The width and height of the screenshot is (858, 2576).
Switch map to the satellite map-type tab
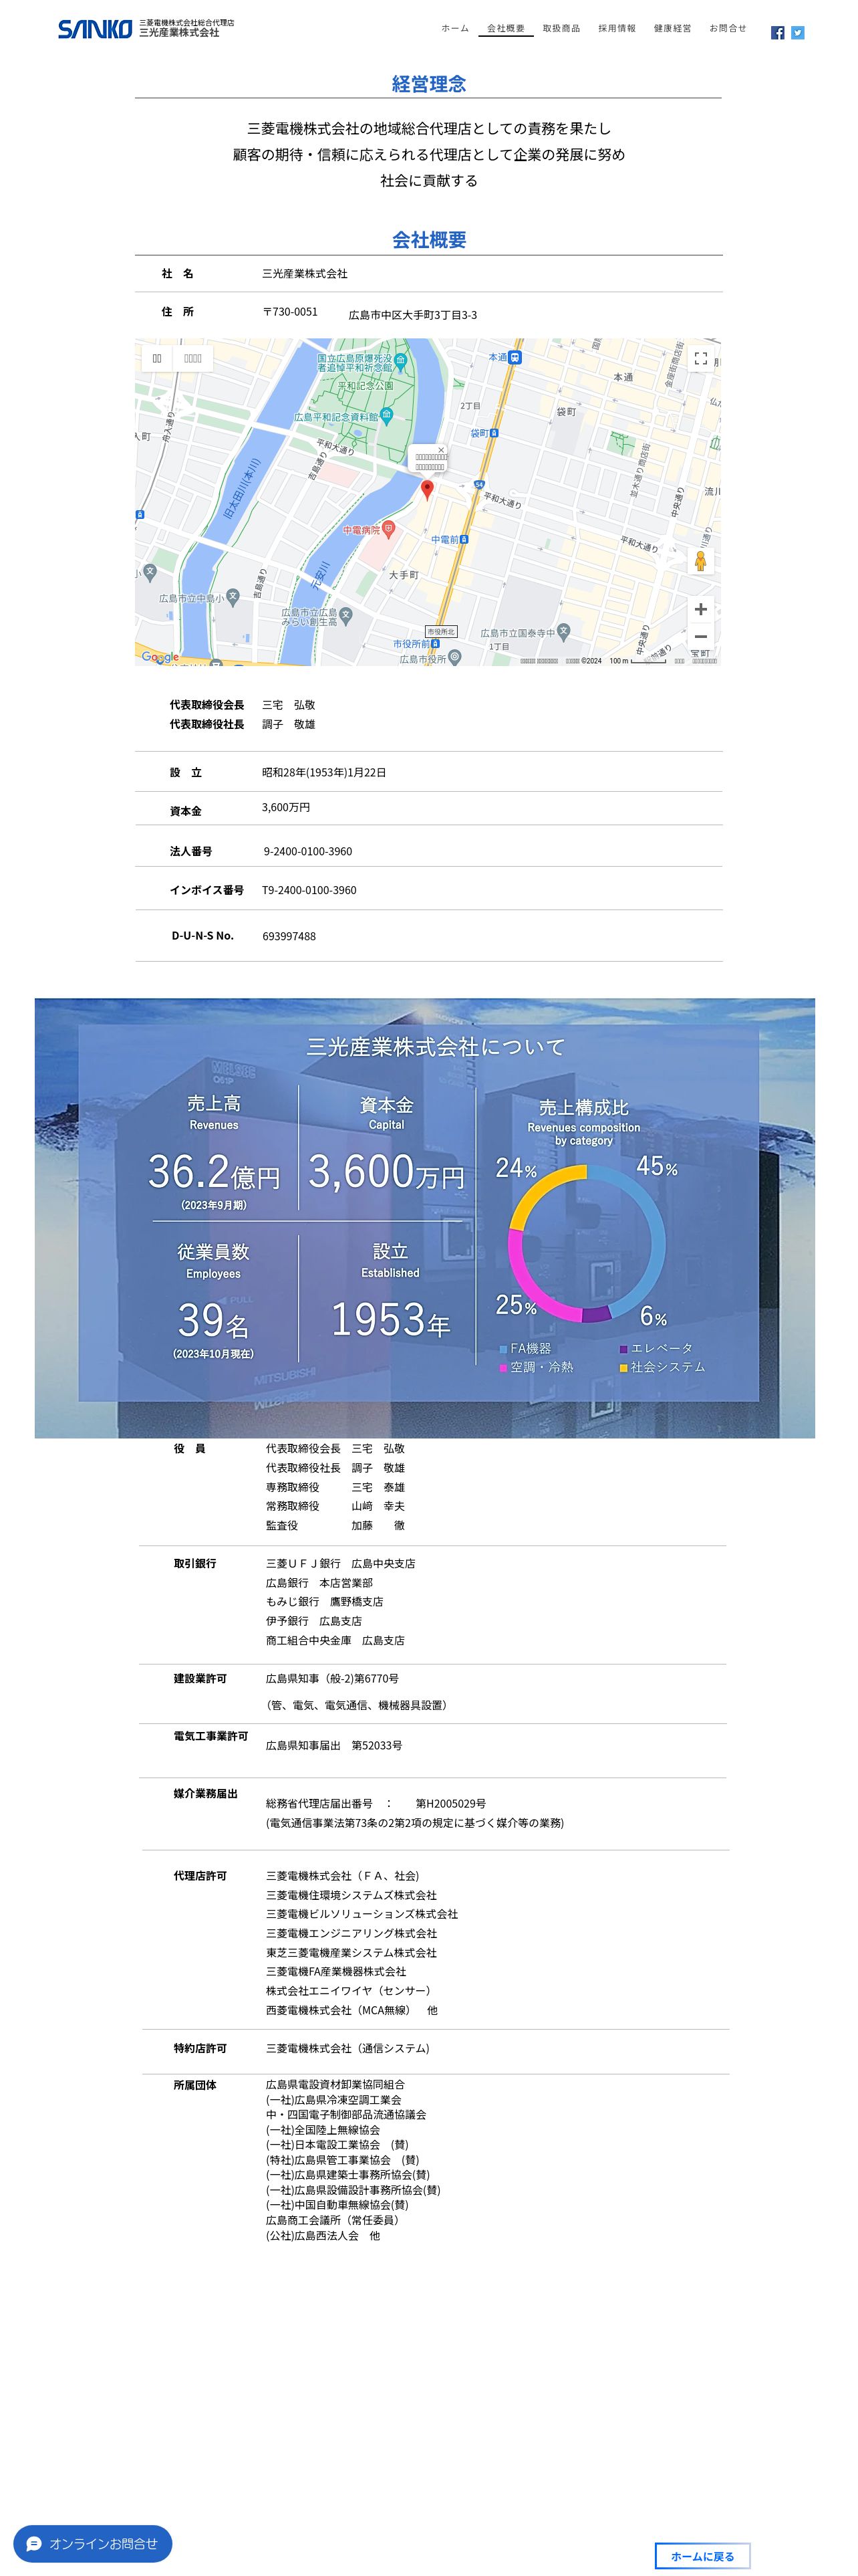click(x=192, y=358)
